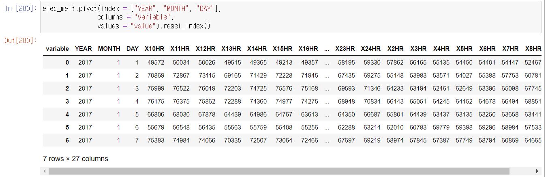The image size is (548, 177).
Task: Click the value 64233 in row 2
Action: (x=395, y=88)
